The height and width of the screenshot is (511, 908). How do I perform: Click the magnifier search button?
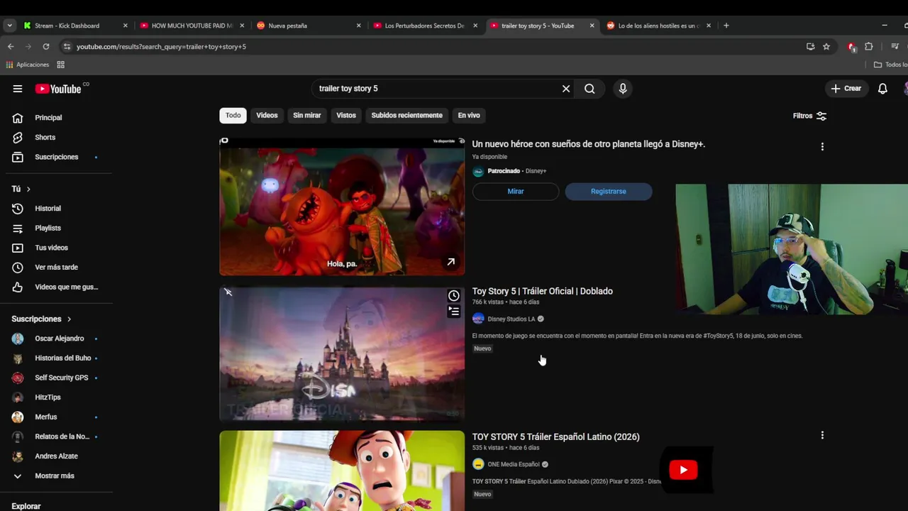(589, 89)
